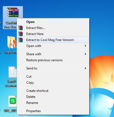Select the 1and1 username text file icon
Image resolution: width=114 pixels, height=117 pixels.
pos(13,72)
